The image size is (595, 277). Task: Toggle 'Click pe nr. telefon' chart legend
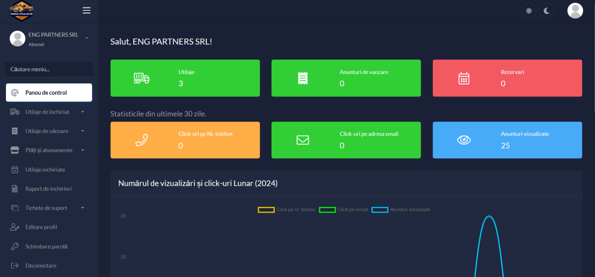tap(287, 209)
